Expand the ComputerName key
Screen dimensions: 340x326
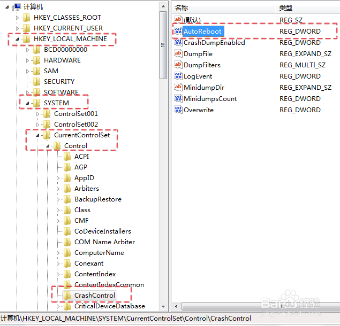pos(58,253)
